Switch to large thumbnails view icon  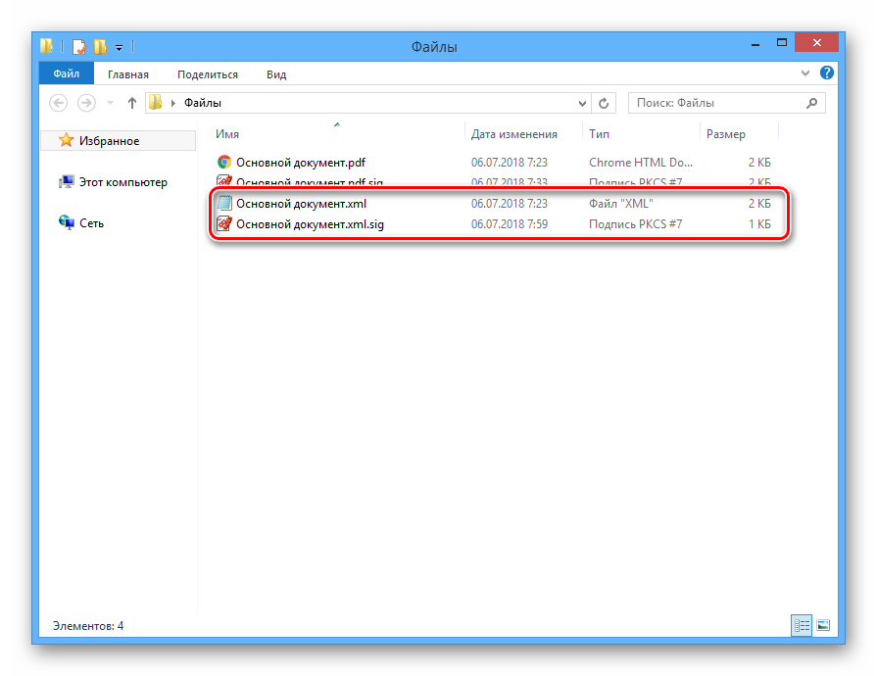pos(823,625)
